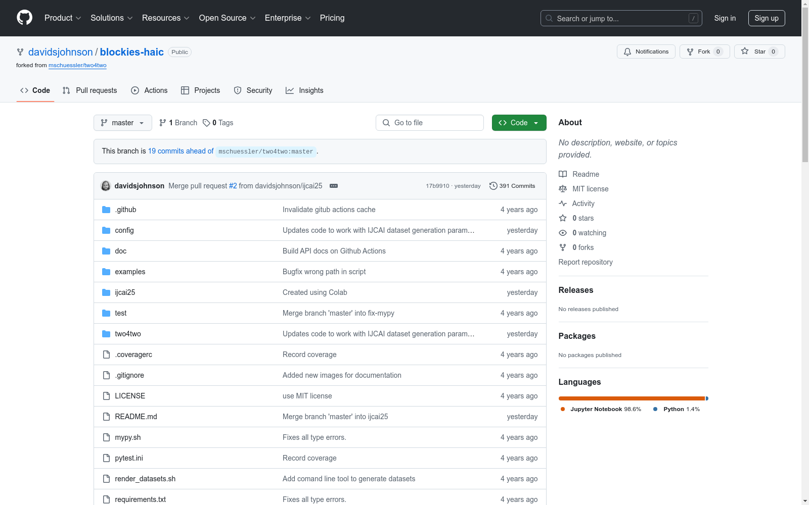Click the Activity pulse icon
809x505 pixels.
tap(563, 204)
